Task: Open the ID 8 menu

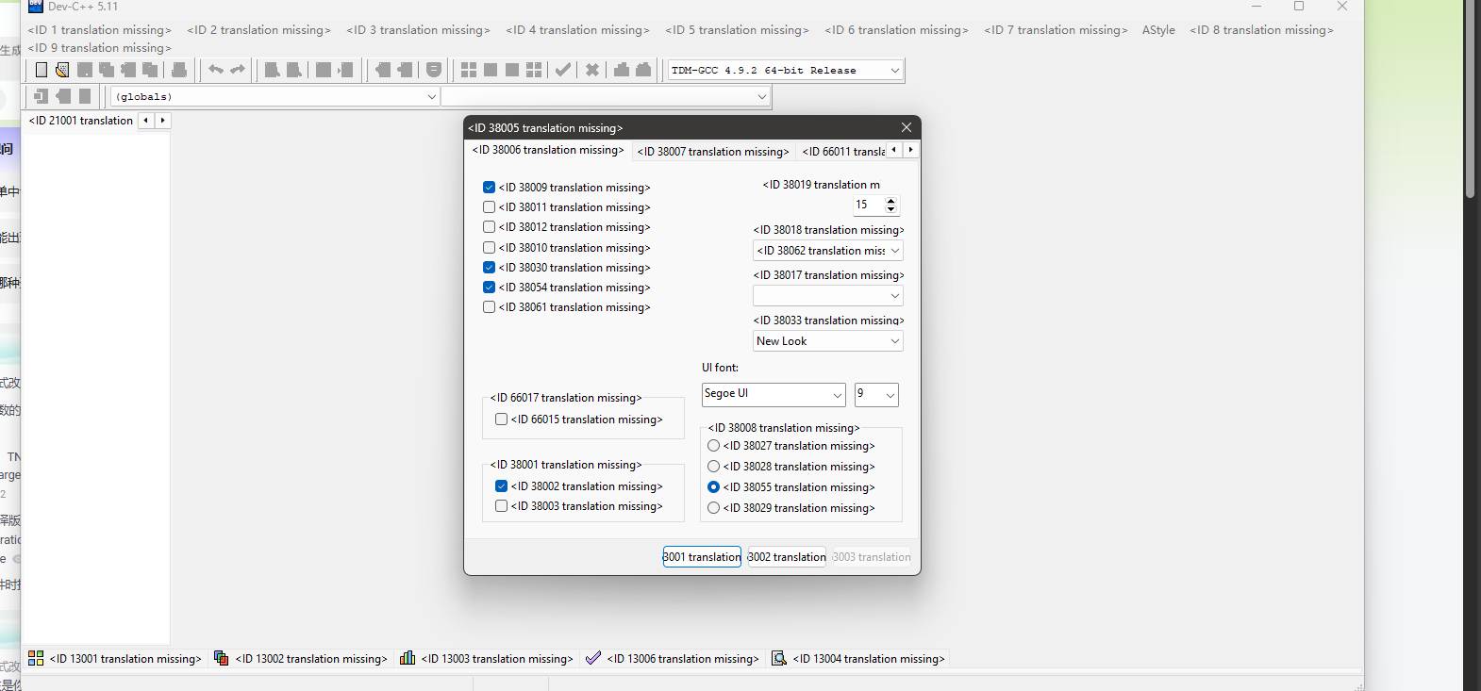Action: pyautogui.click(x=1262, y=30)
